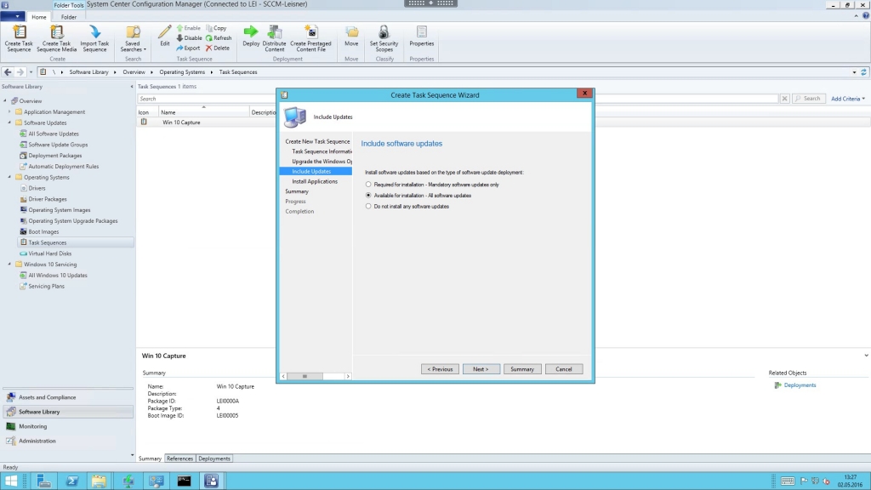The height and width of the screenshot is (490, 871).
Task: Open Assets and Compliance workspace
Action: [x=68, y=397]
